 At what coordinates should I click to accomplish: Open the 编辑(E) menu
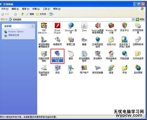(15, 9)
